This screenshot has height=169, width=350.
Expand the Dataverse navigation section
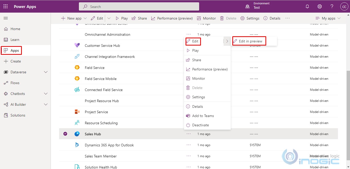pyautogui.click(x=46, y=72)
